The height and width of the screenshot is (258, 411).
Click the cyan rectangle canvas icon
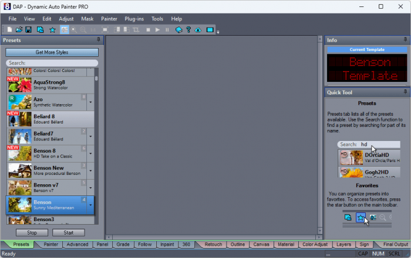point(210,29)
